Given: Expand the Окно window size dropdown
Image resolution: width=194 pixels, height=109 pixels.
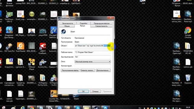Looking at the screenshot, I should pyautogui.click(x=92, y=61).
